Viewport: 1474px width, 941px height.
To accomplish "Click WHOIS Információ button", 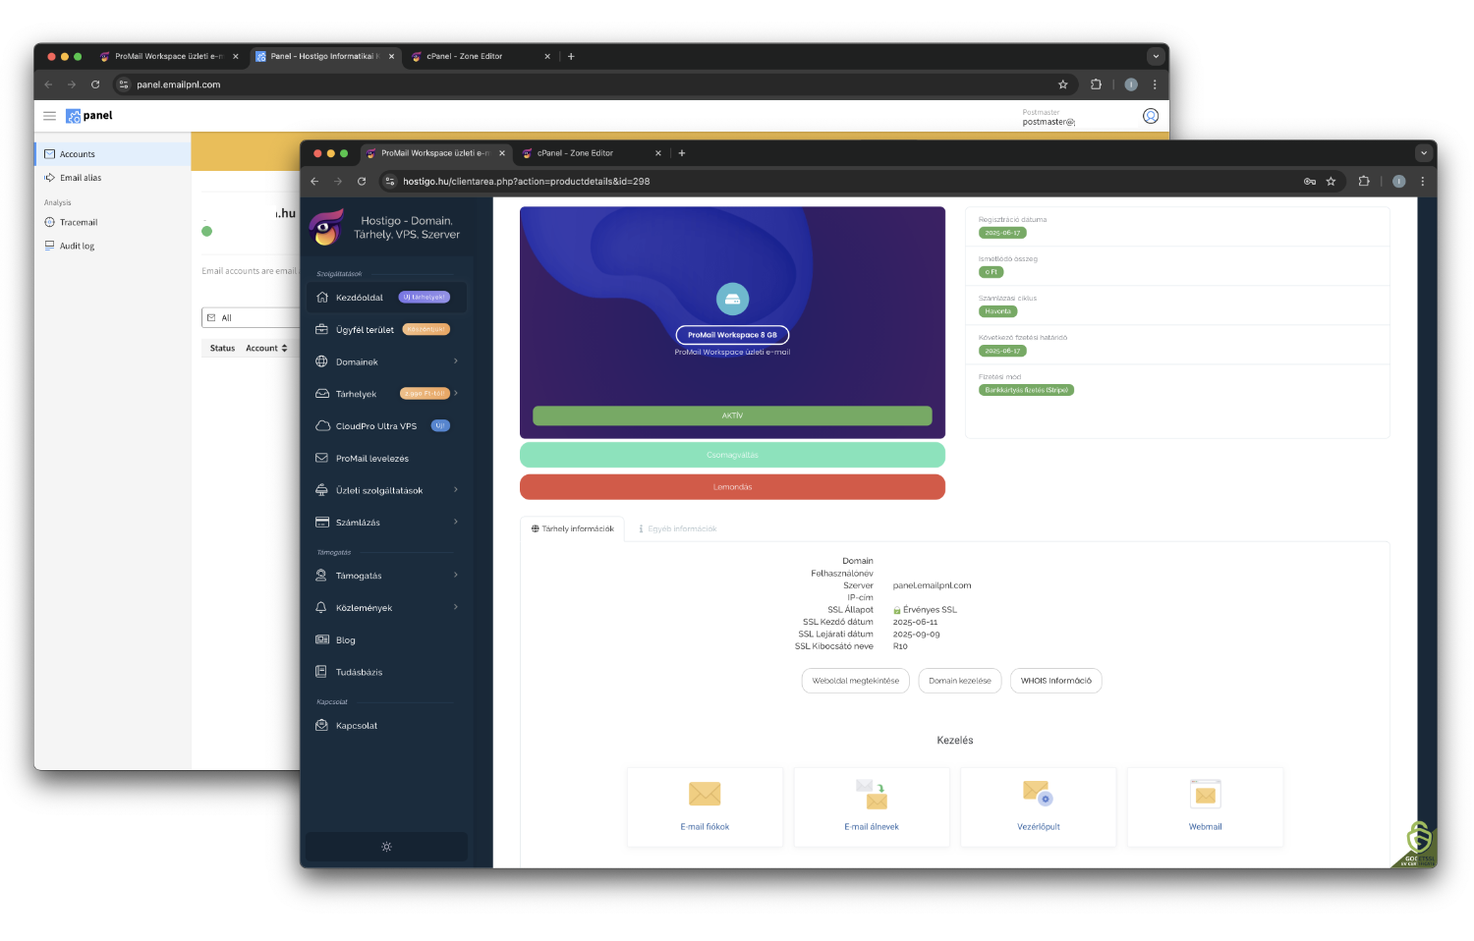I will (1056, 681).
